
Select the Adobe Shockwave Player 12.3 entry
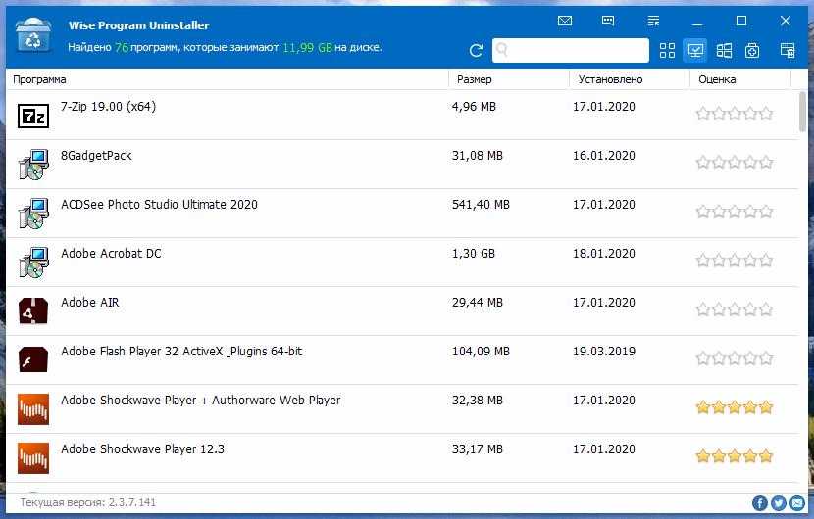[402, 458]
